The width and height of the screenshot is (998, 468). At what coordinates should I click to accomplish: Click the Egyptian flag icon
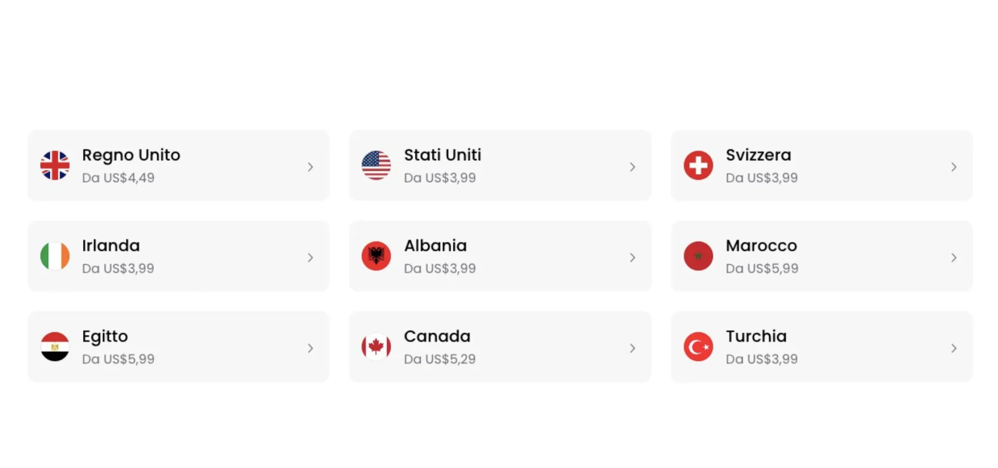coord(55,346)
